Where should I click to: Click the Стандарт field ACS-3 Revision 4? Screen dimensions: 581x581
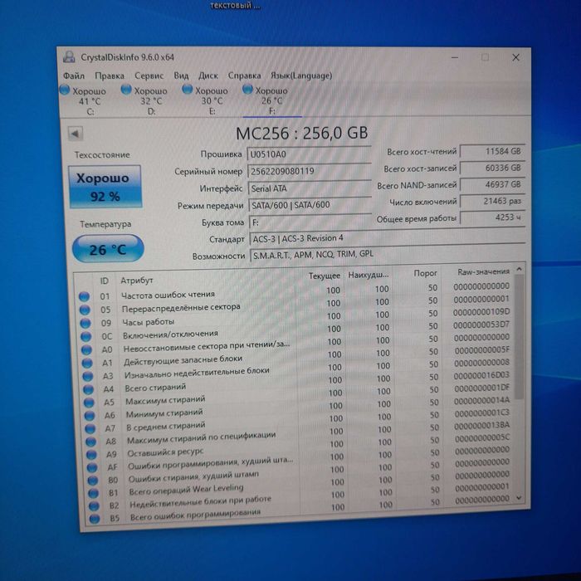[388, 238]
